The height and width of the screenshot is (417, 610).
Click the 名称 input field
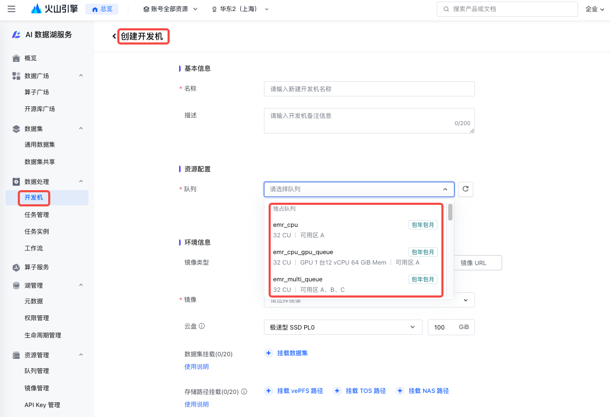[x=369, y=89]
